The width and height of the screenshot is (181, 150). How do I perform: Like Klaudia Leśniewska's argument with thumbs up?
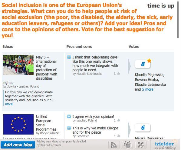tap(118, 74)
